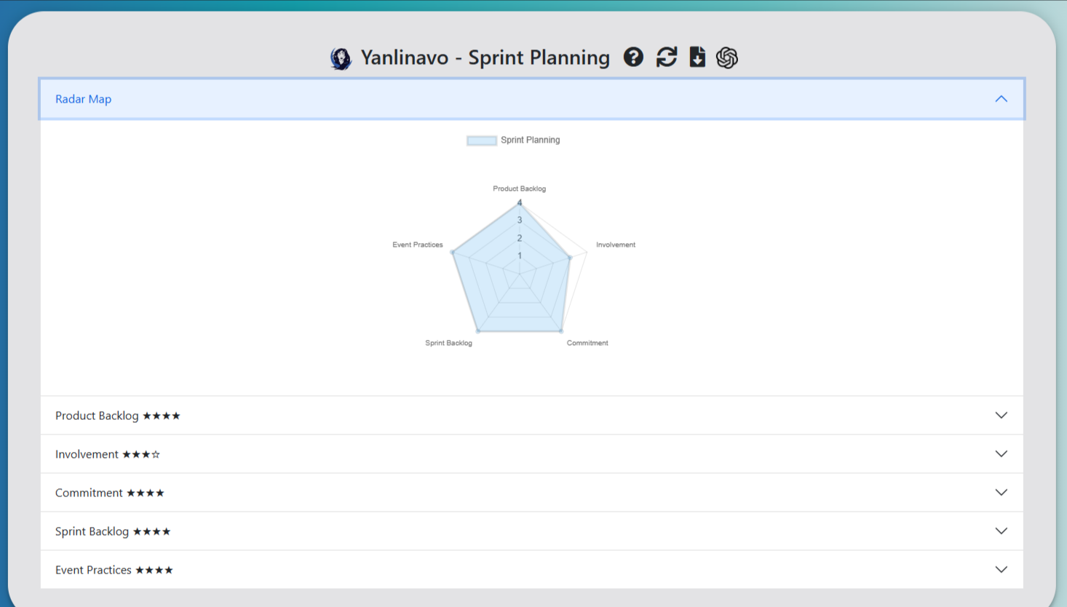This screenshot has height=607, width=1067.
Task: Click the Product Backlog radar data point
Action: 520,203
